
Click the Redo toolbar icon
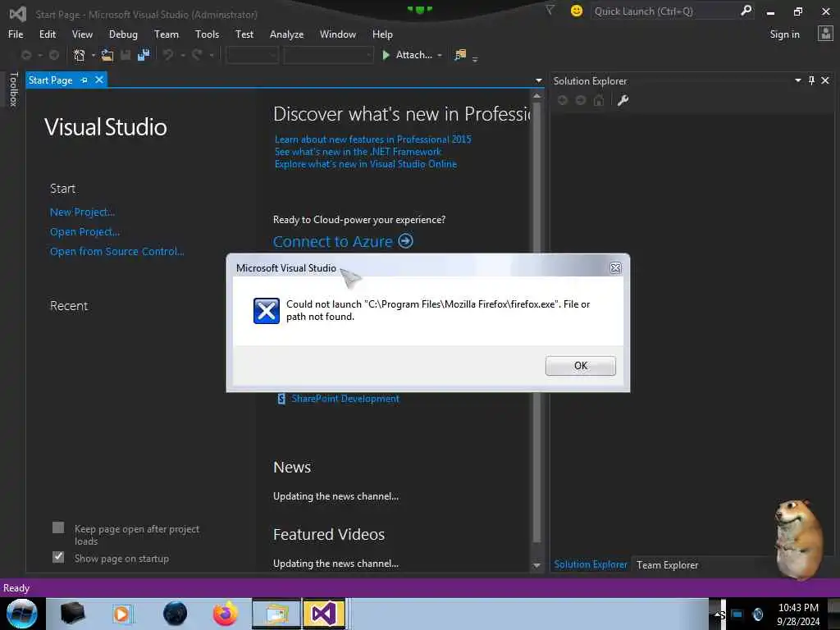tap(197, 55)
